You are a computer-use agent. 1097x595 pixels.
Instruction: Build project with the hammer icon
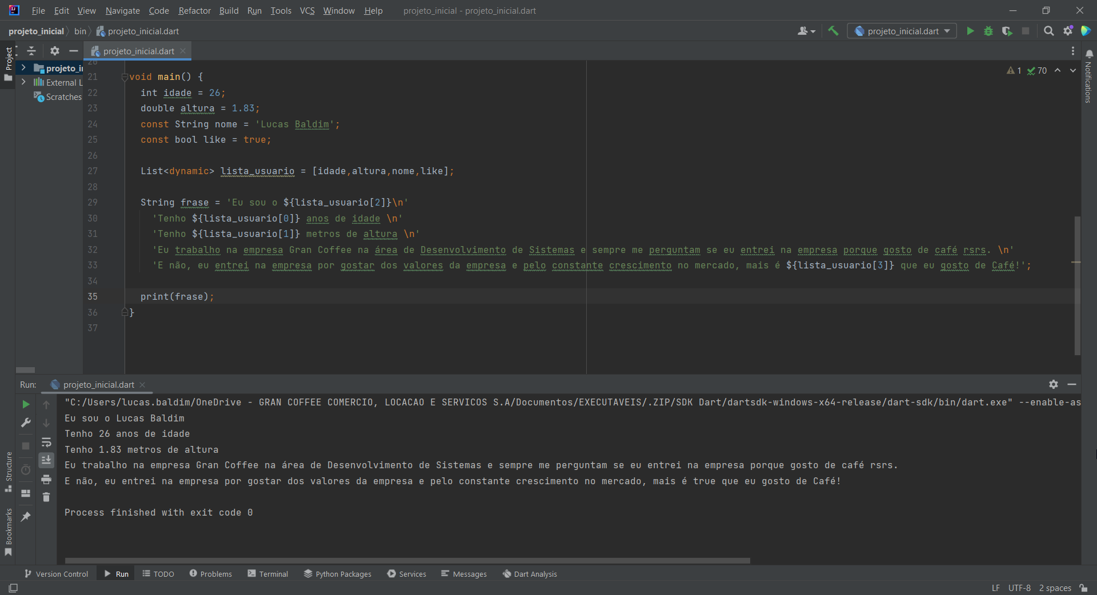(833, 31)
